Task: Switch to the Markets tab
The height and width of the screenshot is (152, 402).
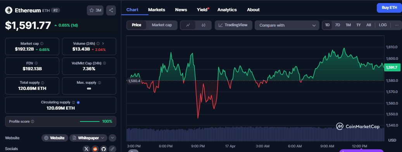Action: point(157,10)
